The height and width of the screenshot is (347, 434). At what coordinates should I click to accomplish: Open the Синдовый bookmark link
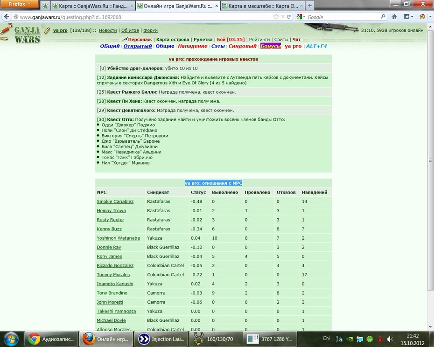pyautogui.click(x=243, y=46)
